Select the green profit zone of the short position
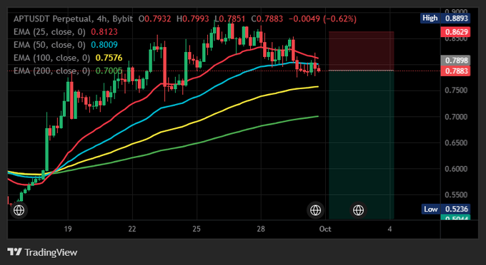 362,145
